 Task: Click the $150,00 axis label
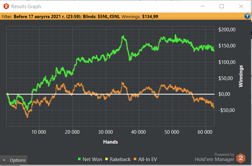227,46
